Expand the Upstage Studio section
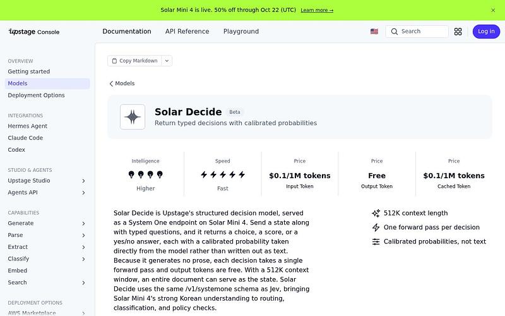 (x=47, y=181)
